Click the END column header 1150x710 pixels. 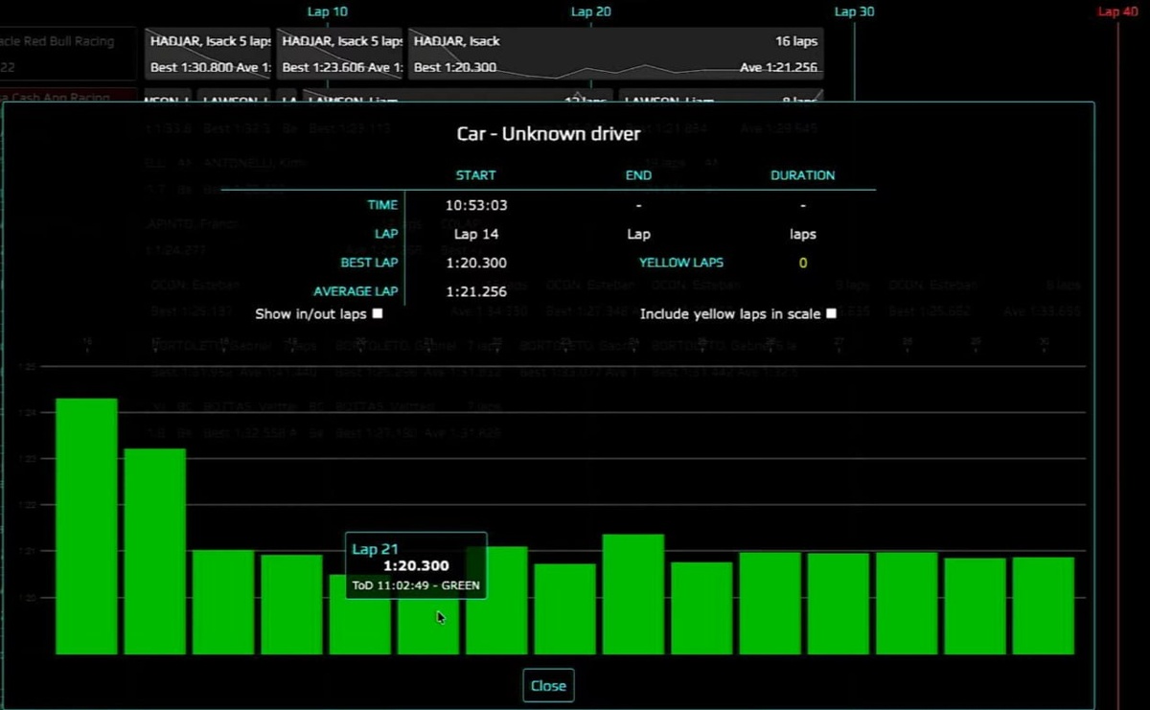[x=638, y=175]
